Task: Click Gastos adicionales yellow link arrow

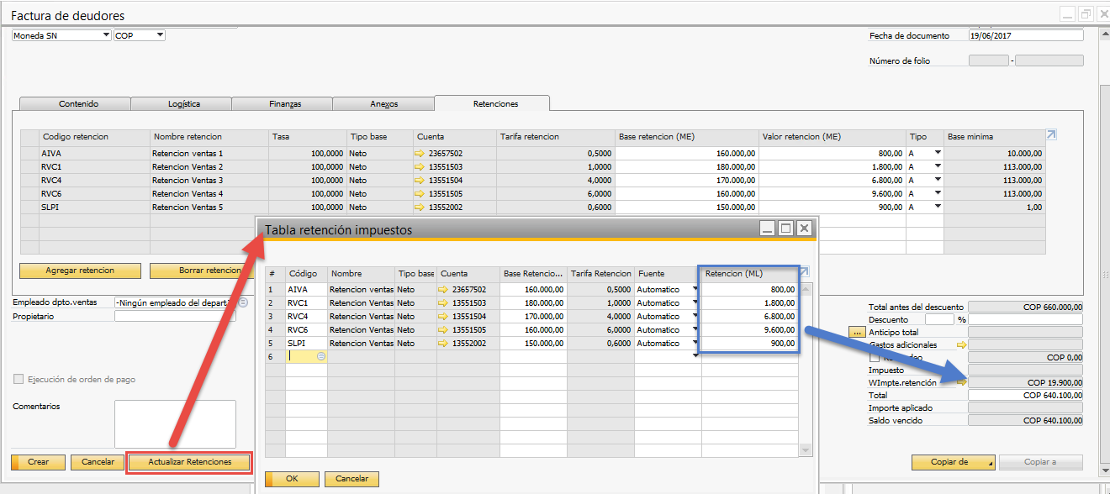Action: click(962, 344)
